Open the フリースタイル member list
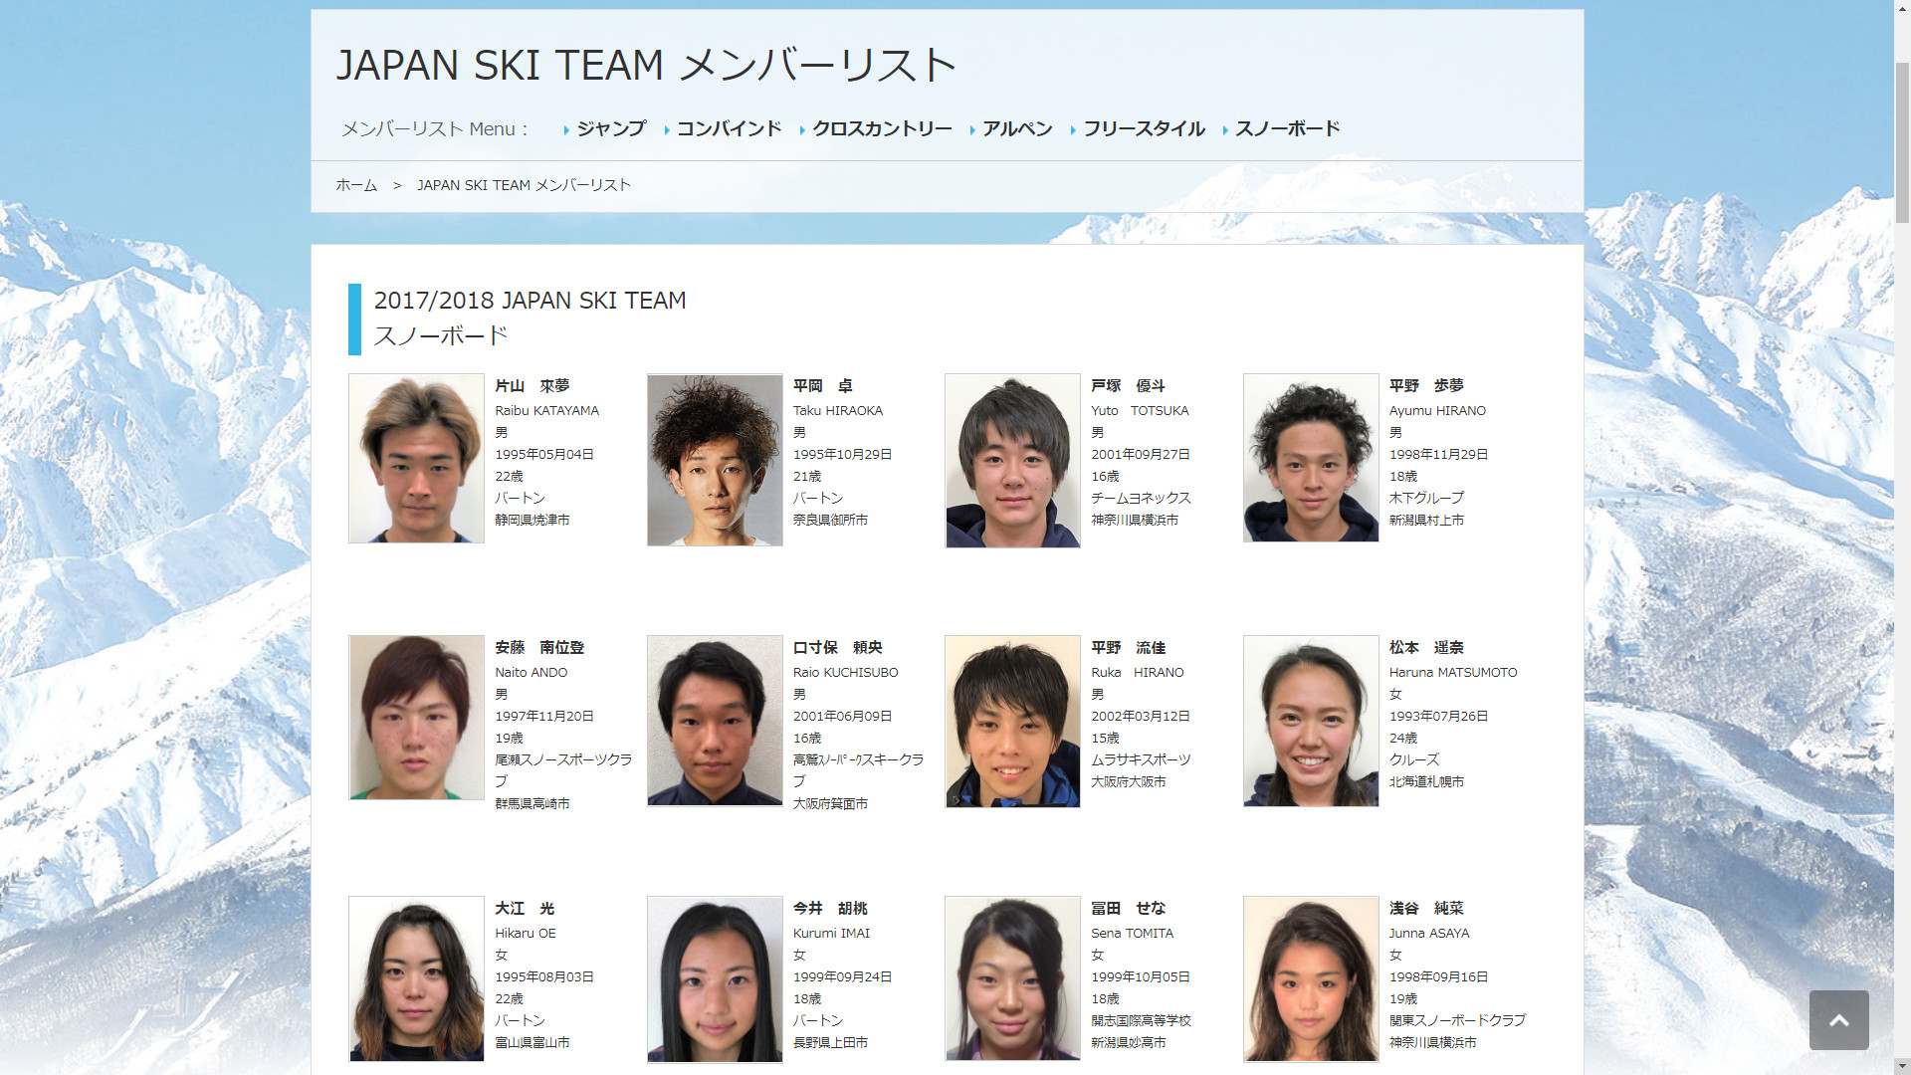 (1143, 128)
